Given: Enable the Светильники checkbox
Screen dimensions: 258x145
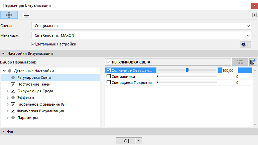Looking at the screenshot, I should pyautogui.click(x=109, y=77).
